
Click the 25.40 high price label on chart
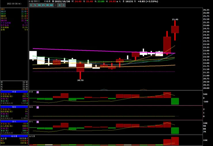[175, 19]
